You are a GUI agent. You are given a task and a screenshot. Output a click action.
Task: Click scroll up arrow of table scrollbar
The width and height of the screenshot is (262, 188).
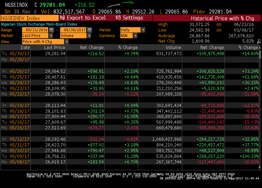pyautogui.click(x=260, y=48)
